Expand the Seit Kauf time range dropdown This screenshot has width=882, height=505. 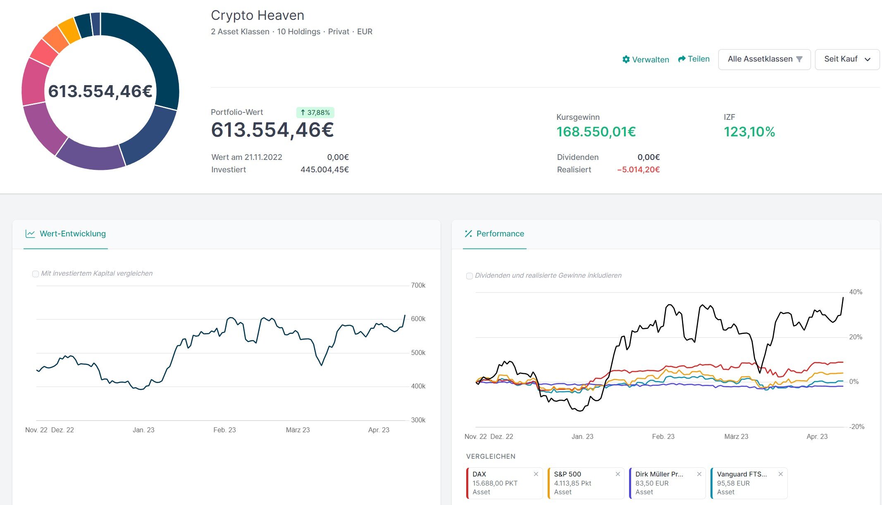click(847, 60)
